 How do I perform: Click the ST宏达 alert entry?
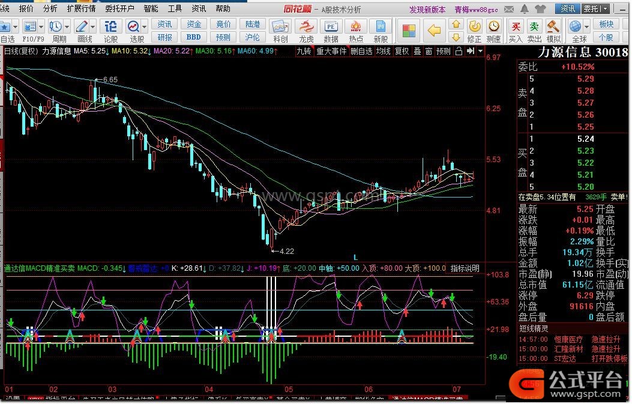click(565, 359)
